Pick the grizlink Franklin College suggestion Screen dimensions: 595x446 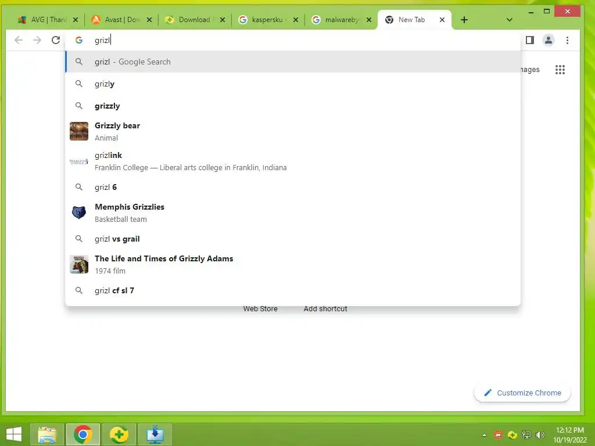[x=293, y=161]
